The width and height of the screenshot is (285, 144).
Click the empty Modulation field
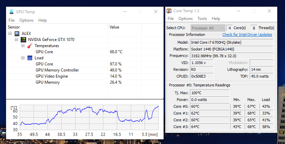261,63
